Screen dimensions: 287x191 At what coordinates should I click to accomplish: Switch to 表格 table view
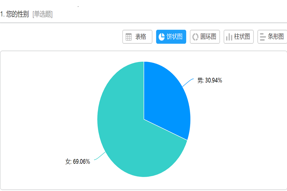click(x=137, y=37)
